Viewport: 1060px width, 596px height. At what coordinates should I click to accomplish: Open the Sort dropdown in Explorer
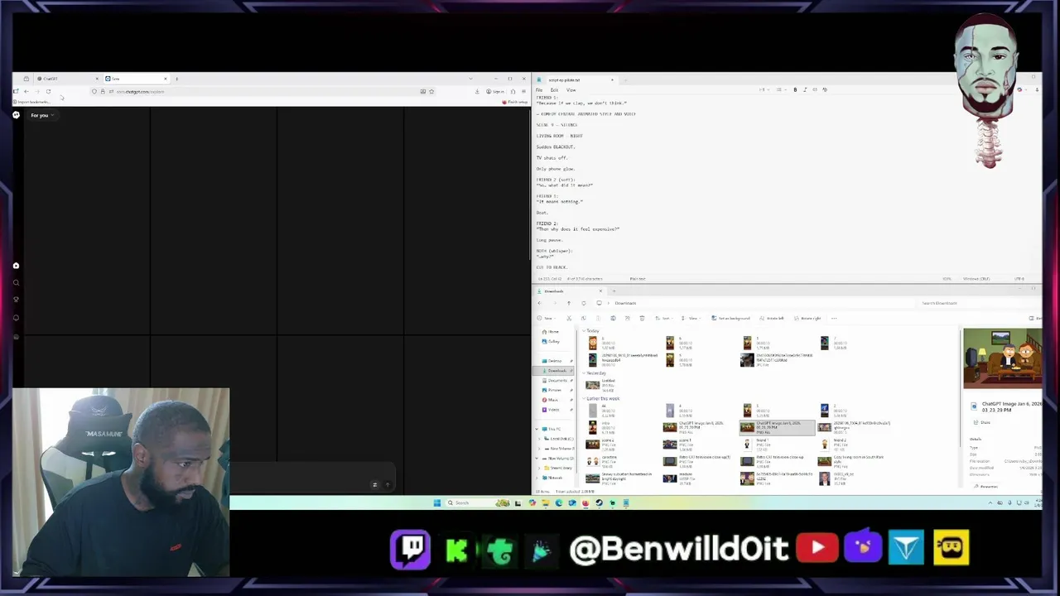[x=662, y=319]
